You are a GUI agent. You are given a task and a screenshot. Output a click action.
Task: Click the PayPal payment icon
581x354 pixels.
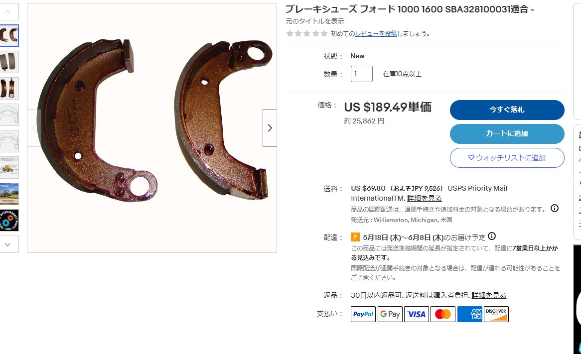pyautogui.click(x=363, y=314)
